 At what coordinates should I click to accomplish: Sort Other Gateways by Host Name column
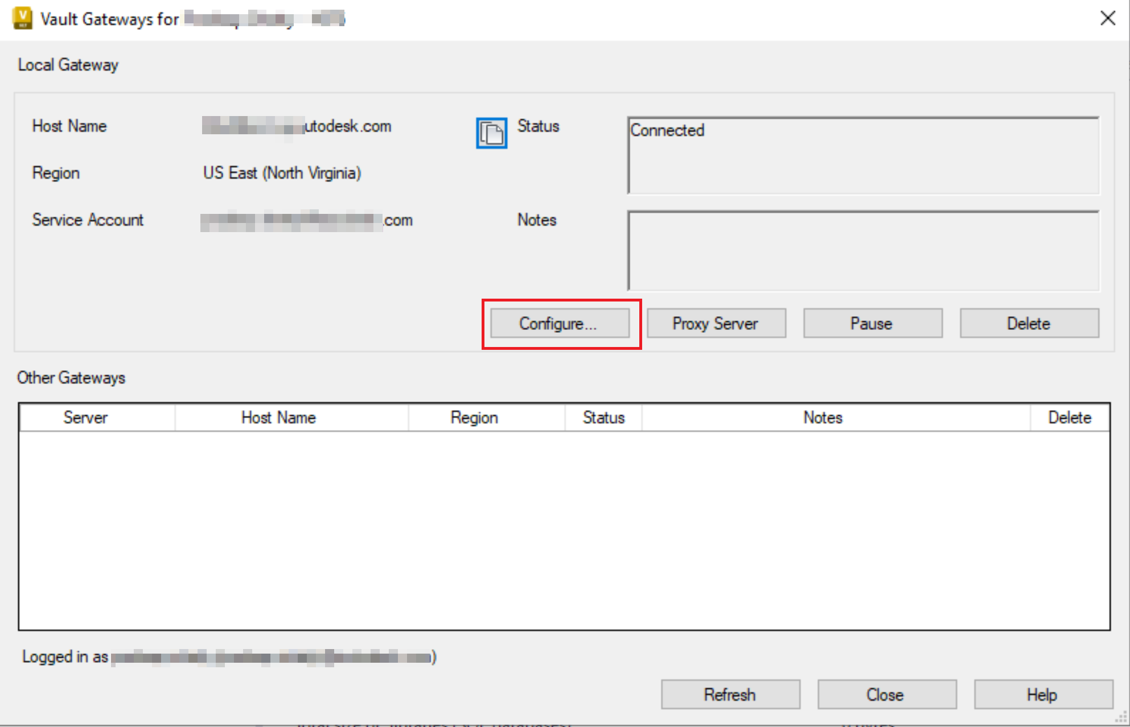pyautogui.click(x=278, y=417)
